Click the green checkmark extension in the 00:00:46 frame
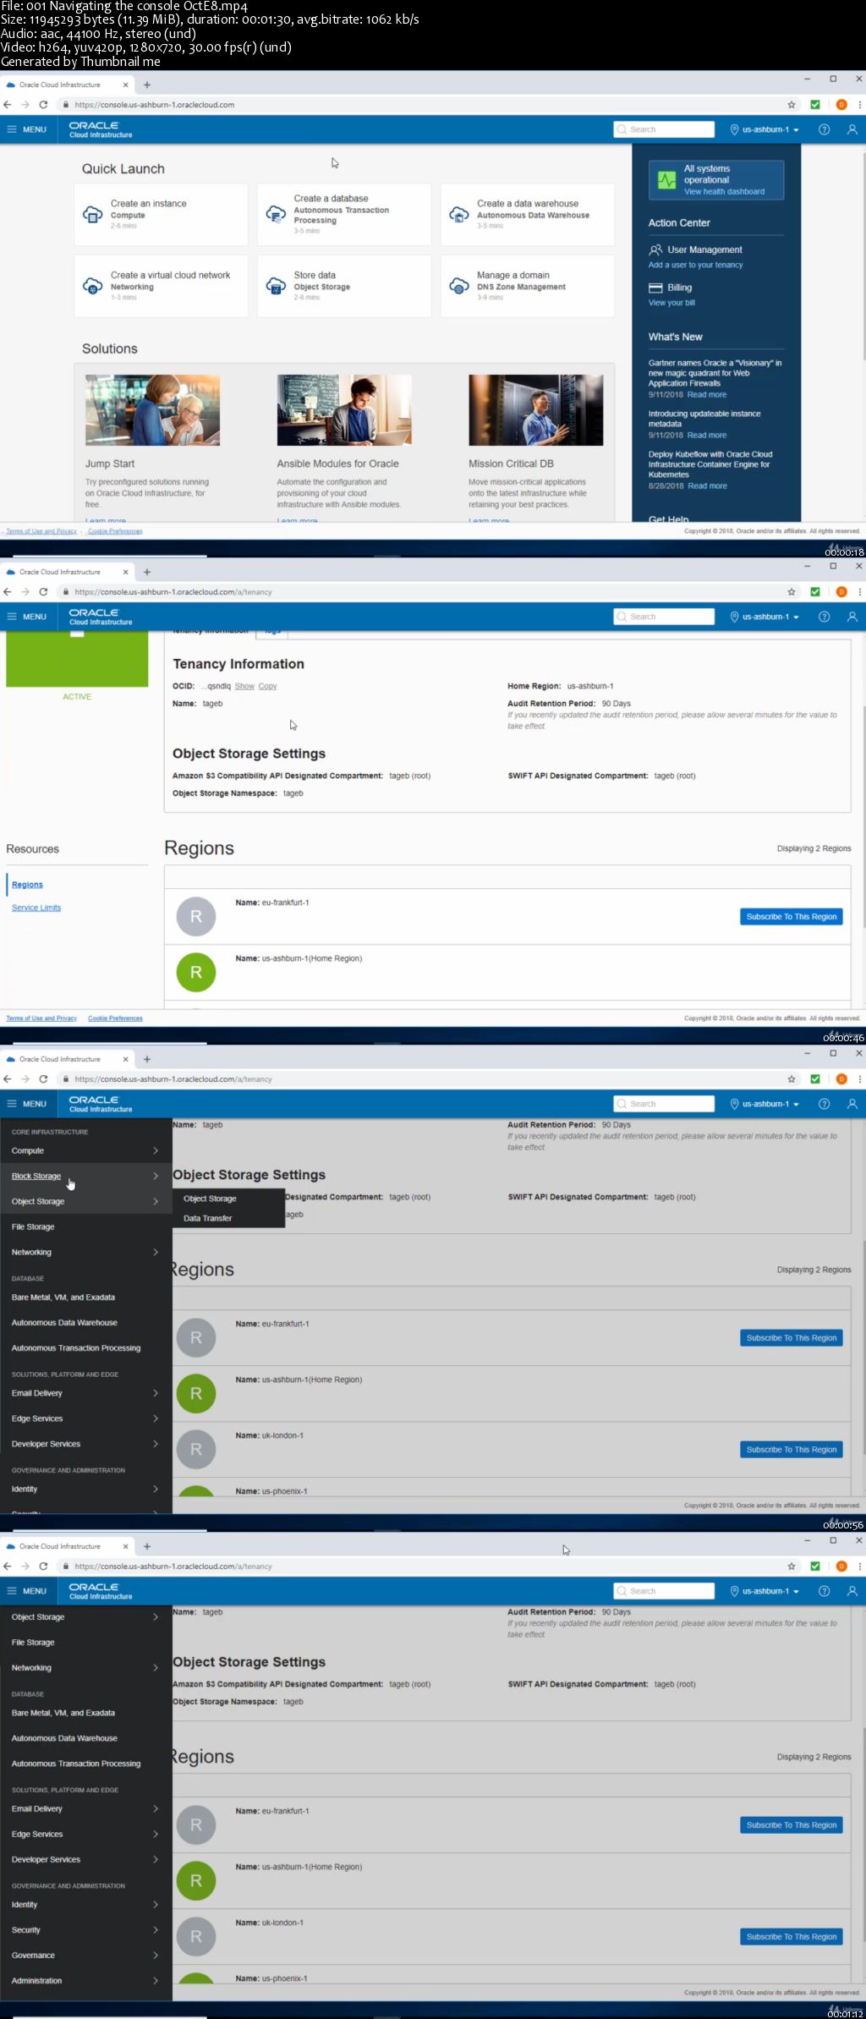The width and height of the screenshot is (866, 2019). 815,592
